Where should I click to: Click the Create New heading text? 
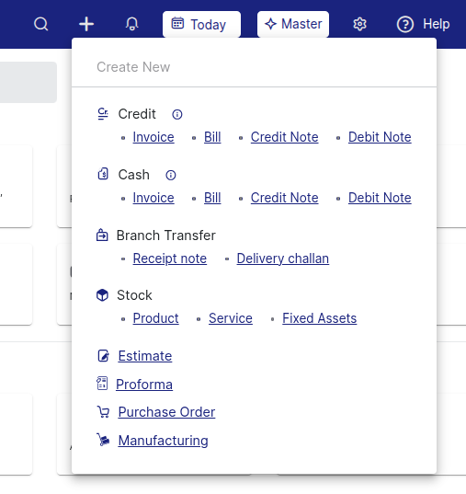(133, 67)
